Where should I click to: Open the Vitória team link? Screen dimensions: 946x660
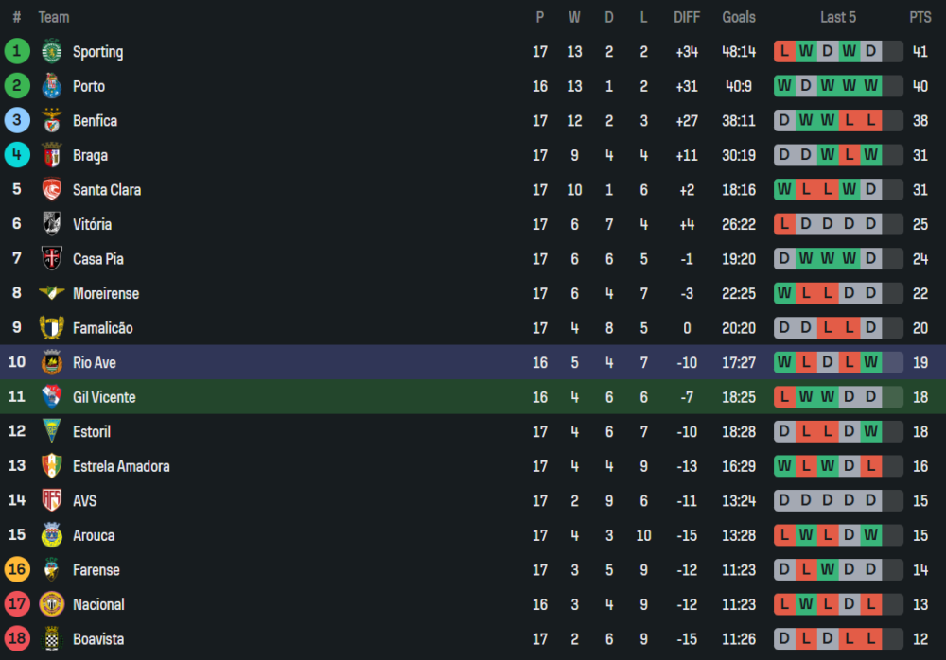pyautogui.click(x=92, y=224)
